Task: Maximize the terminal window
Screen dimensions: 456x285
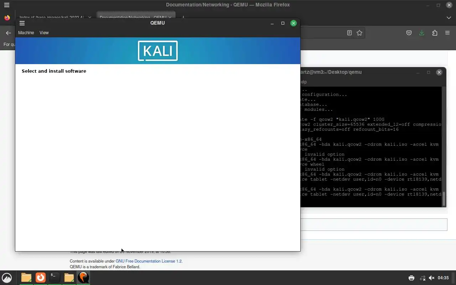Action: coord(429,72)
